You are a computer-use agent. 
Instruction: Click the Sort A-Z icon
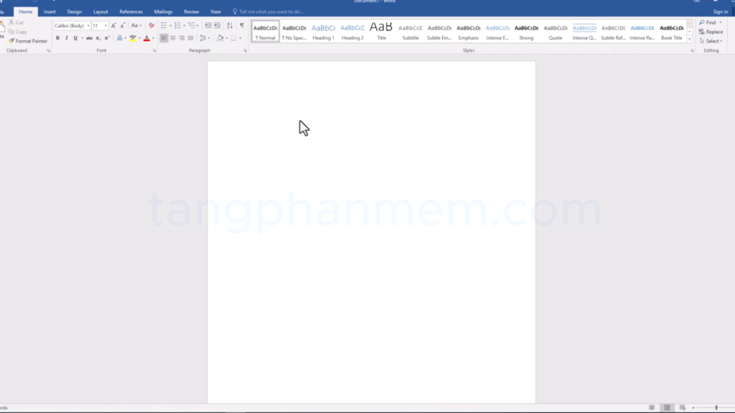click(x=230, y=26)
